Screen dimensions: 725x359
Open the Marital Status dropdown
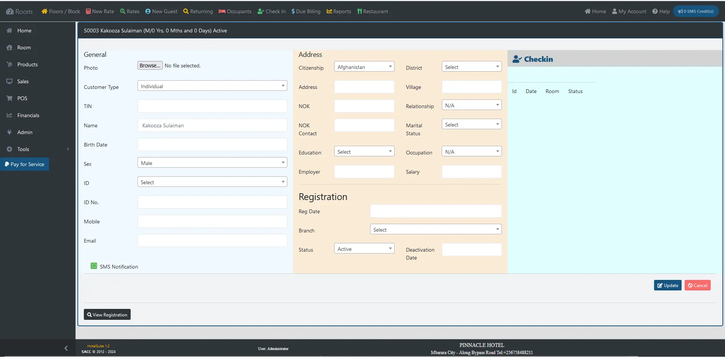pos(471,124)
